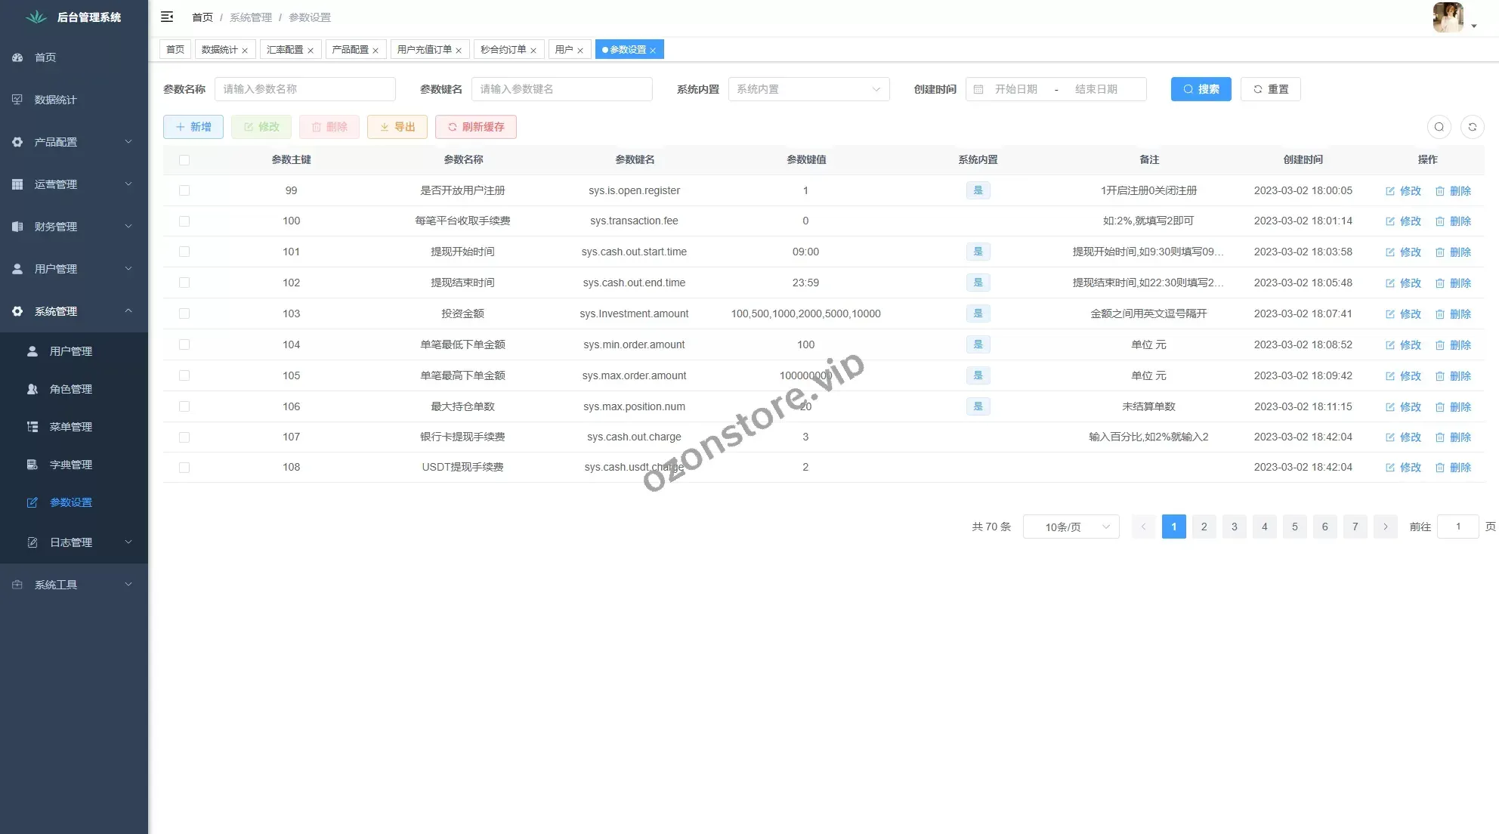The height and width of the screenshot is (834, 1499).
Task: Toggle the select-all header checkbox
Action: click(184, 159)
